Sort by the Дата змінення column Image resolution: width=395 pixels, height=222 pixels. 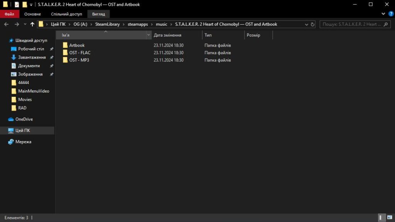pyautogui.click(x=177, y=35)
